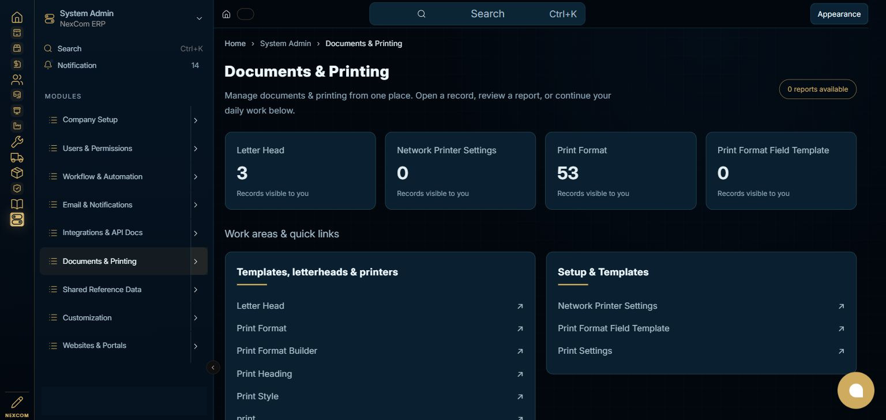This screenshot has width=886, height=420.
Task: Click the cube package icon in rail
Action: click(17, 173)
